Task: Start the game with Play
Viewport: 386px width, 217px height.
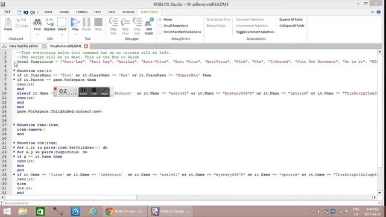Action: pos(75,24)
